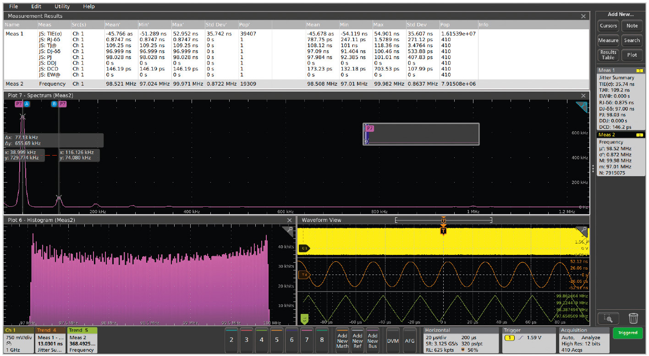Click the Measure button
This screenshot has width=649, height=356.
(608, 40)
